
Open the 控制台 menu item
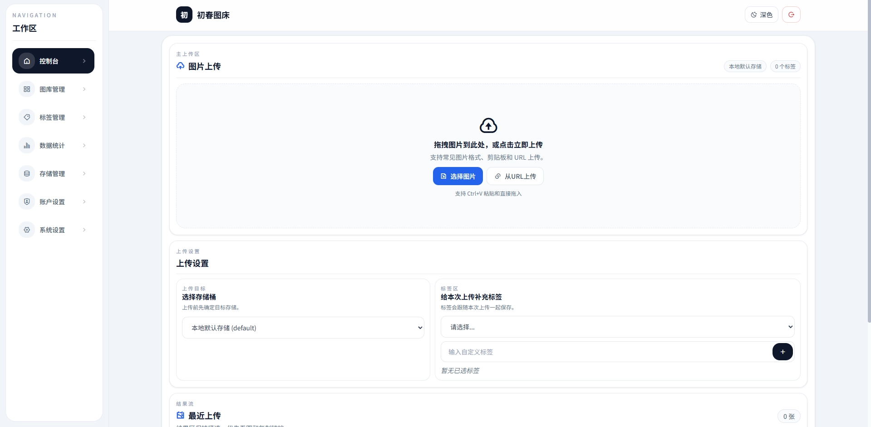click(x=53, y=61)
